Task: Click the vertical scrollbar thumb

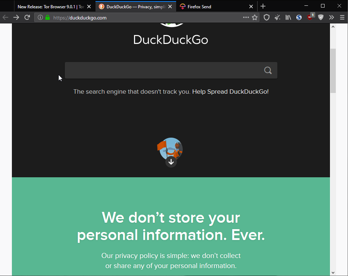Action: click(333, 71)
